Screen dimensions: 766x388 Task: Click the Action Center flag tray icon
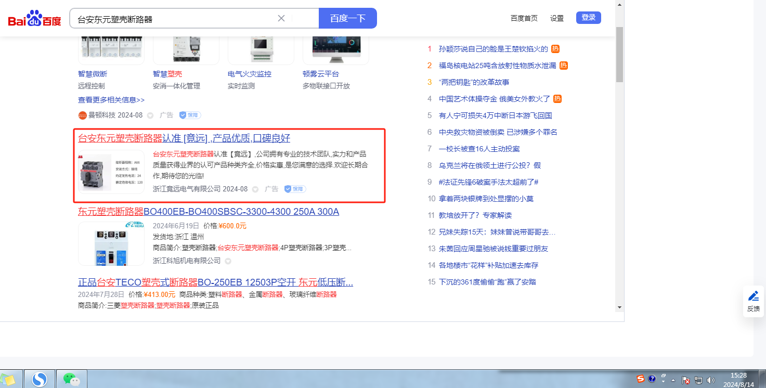click(x=686, y=380)
